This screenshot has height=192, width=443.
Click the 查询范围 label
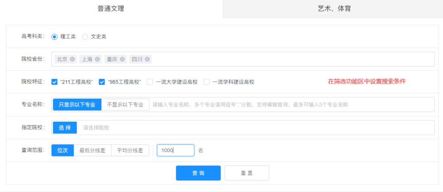pyautogui.click(x=33, y=150)
